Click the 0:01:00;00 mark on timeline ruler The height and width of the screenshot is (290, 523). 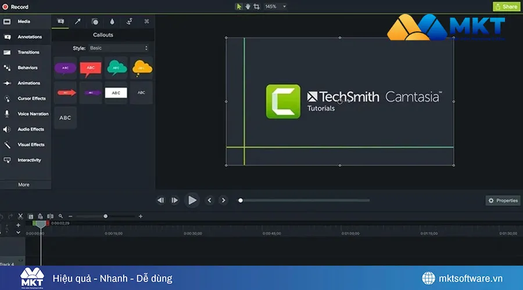(350, 233)
